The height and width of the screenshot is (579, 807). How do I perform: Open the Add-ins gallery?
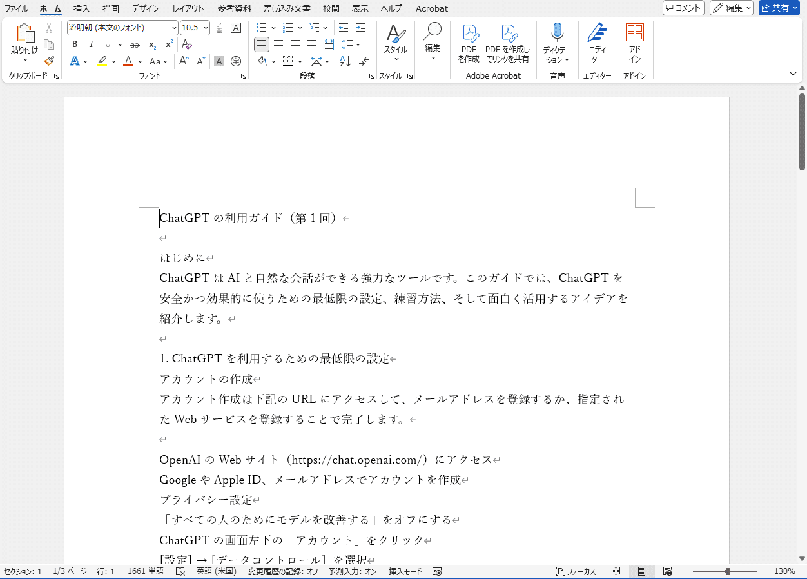(635, 44)
